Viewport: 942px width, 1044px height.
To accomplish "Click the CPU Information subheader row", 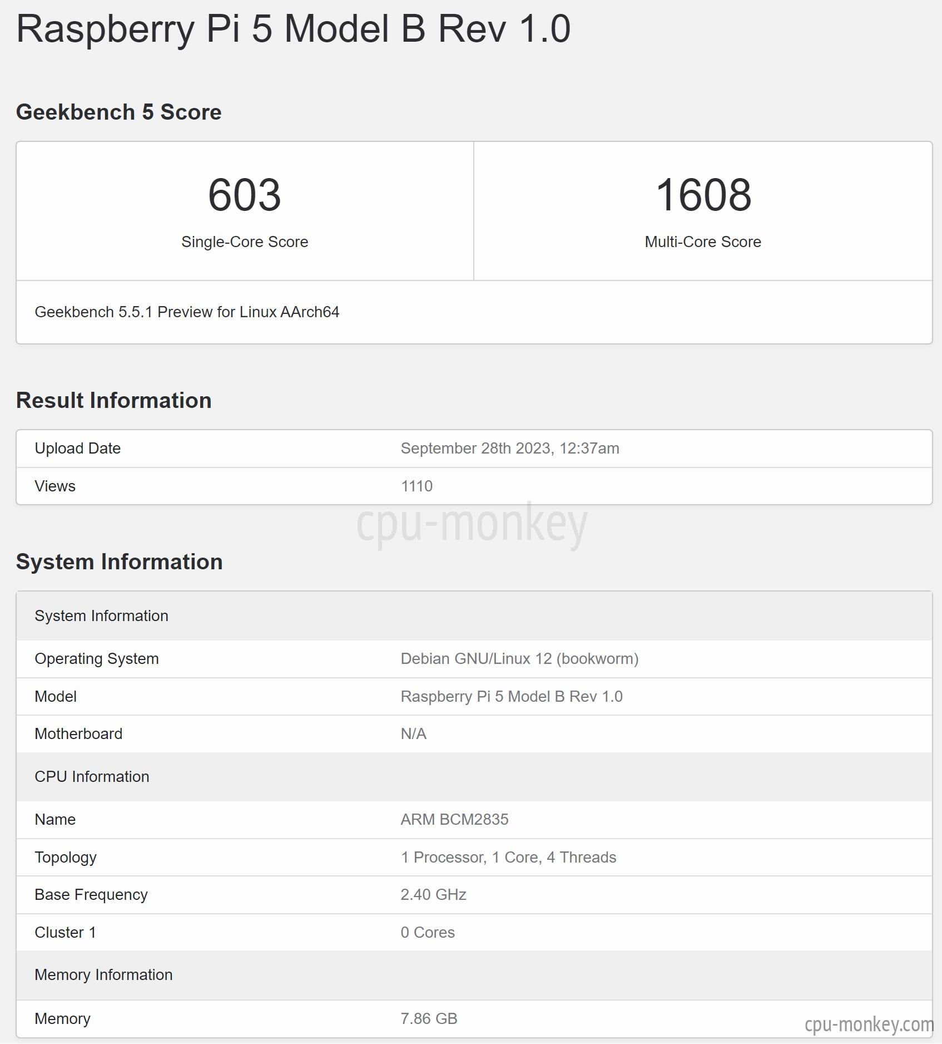I will tap(474, 777).
